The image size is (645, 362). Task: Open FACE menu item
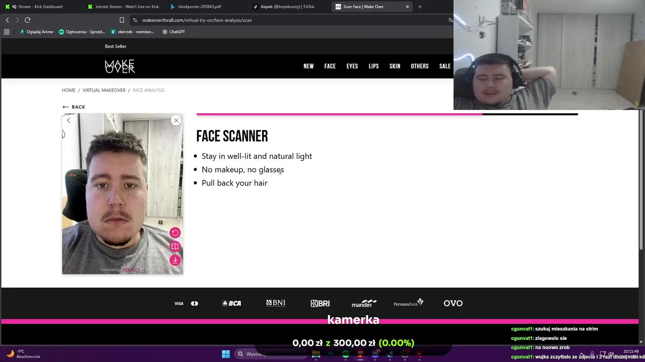click(x=330, y=66)
